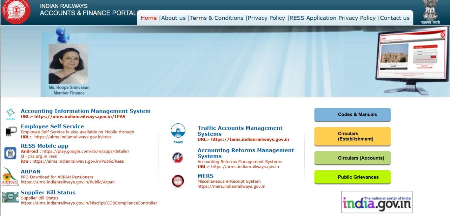Click the TAMS train logo icon
Image resolution: width=450 pixels, height=216 pixels.
pos(178,133)
